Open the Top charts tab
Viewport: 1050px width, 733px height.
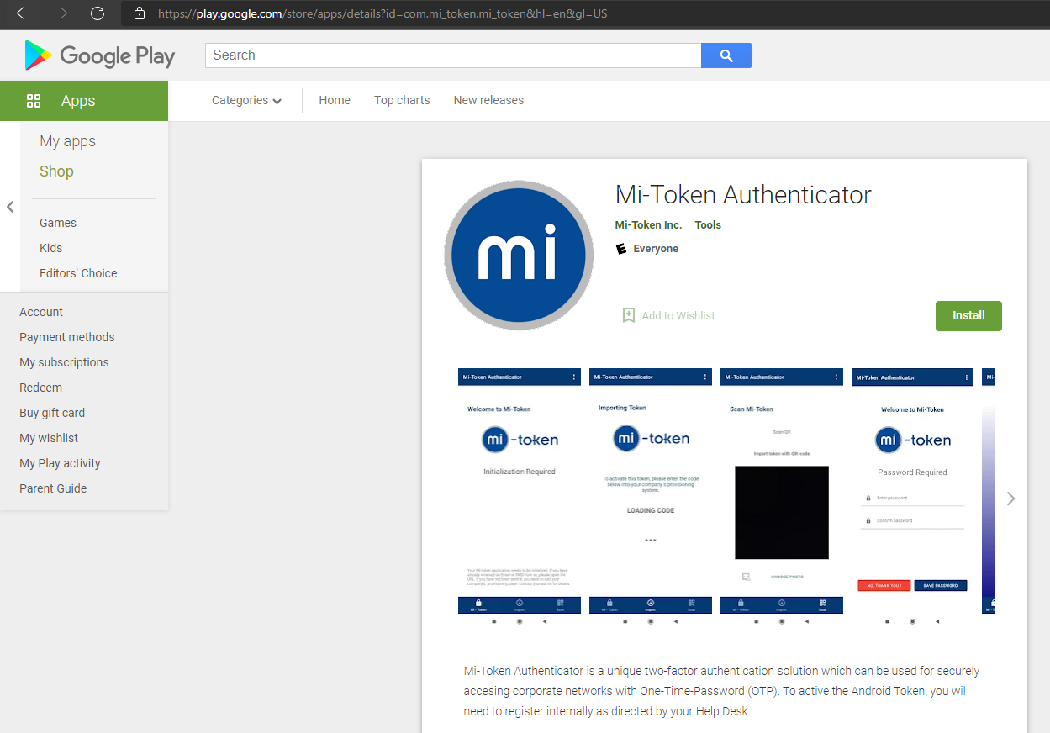402,100
